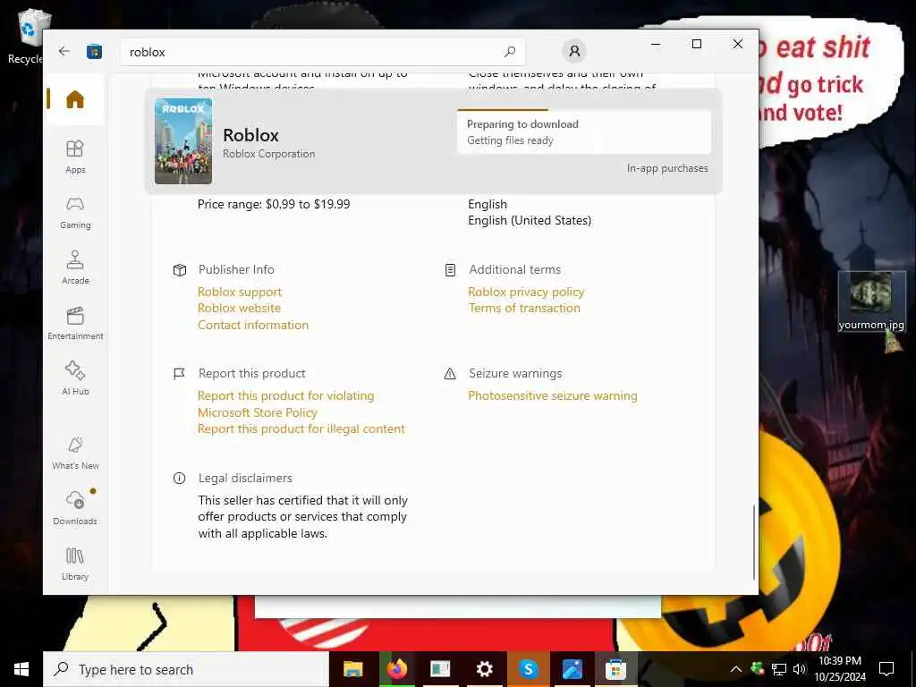Image resolution: width=916 pixels, height=687 pixels.
Task: Minimize the Microsoft Store window
Action: point(656,44)
